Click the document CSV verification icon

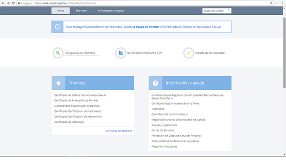click(x=120, y=53)
